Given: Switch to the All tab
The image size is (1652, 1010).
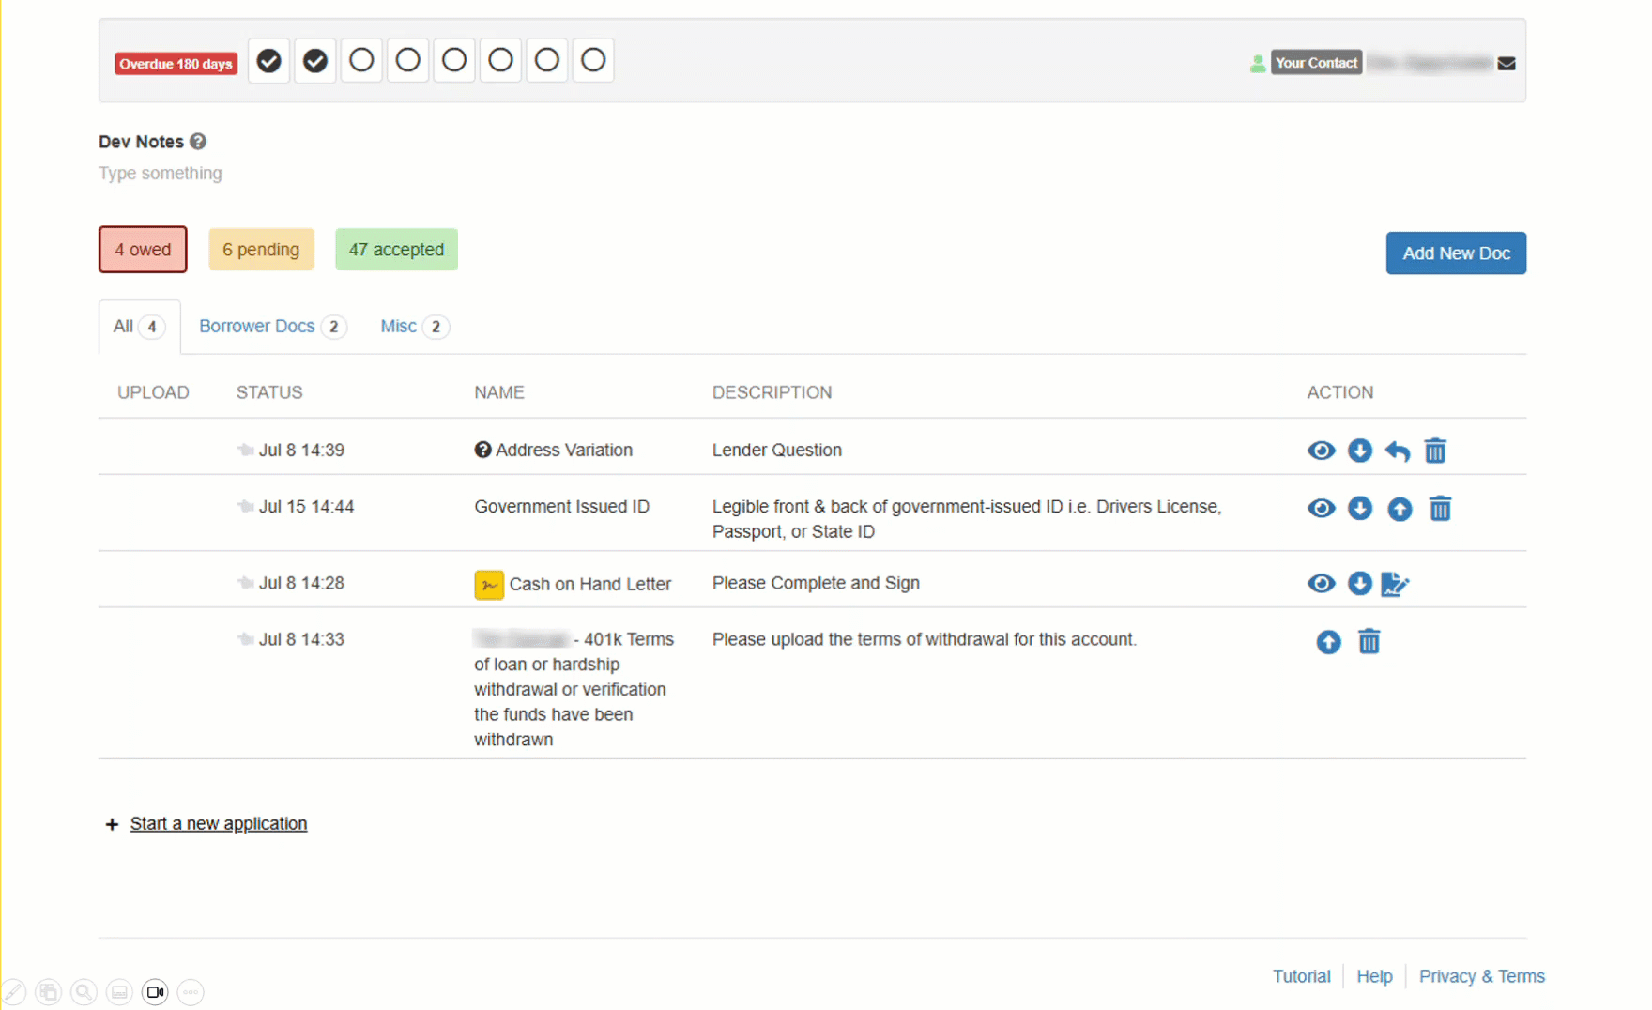Looking at the screenshot, I should [139, 327].
